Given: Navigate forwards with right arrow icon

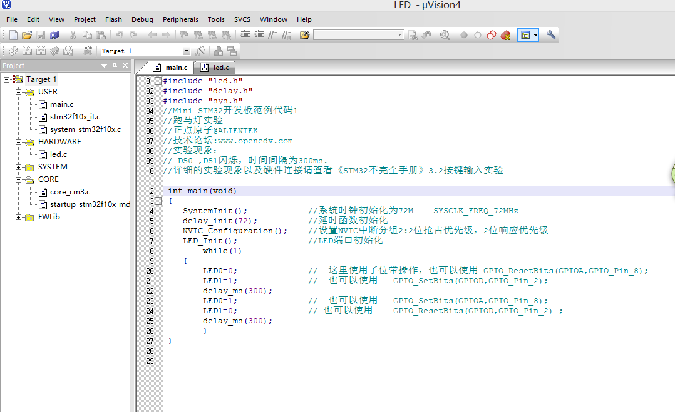Looking at the screenshot, I should (x=166, y=35).
